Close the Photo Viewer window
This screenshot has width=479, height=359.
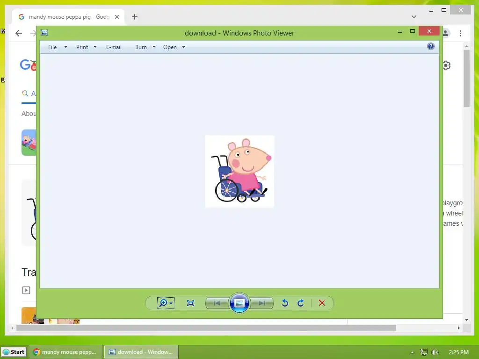[429, 31]
